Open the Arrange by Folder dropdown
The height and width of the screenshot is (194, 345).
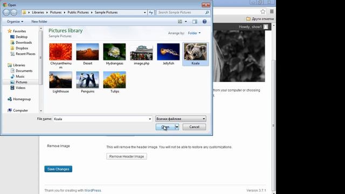pos(194,33)
